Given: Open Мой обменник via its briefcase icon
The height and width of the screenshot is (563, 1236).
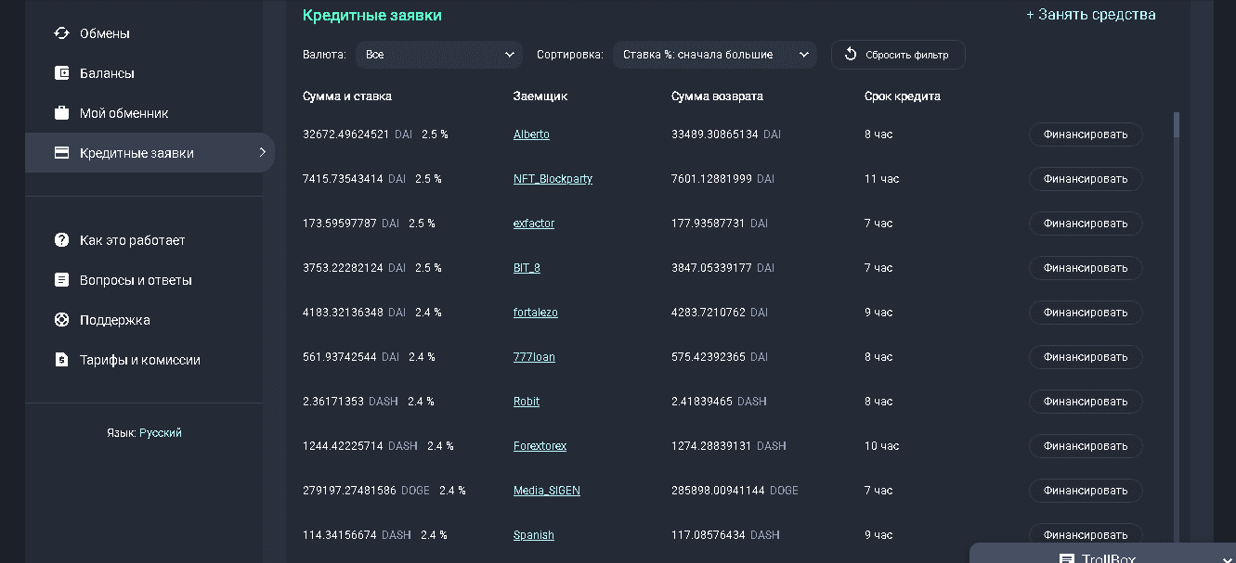Looking at the screenshot, I should coord(61,112).
